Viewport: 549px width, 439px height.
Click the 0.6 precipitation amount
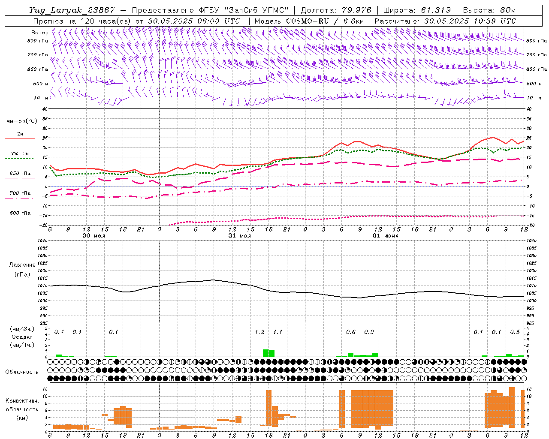[351, 332]
